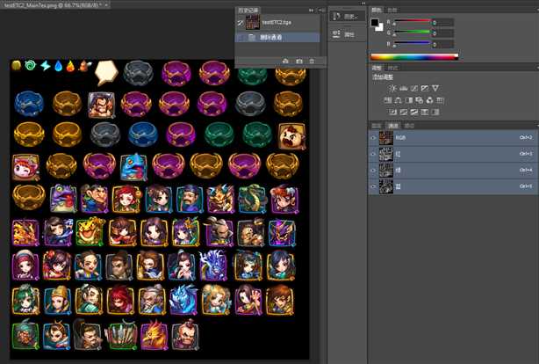Add a Color Balance adjustment layer

tap(398, 100)
